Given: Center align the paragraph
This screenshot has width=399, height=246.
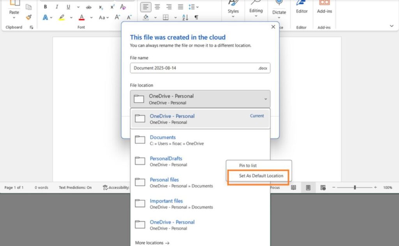Looking at the screenshot, I should click(157, 7).
